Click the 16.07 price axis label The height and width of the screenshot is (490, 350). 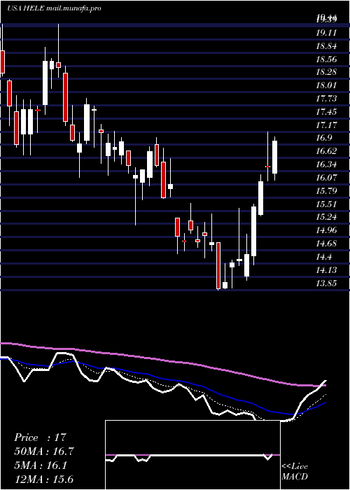pos(326,178)
